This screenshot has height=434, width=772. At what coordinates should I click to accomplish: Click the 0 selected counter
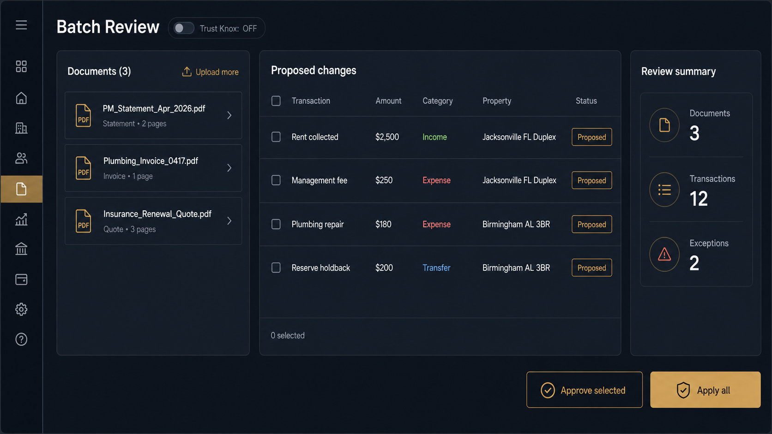coord(288,335)
